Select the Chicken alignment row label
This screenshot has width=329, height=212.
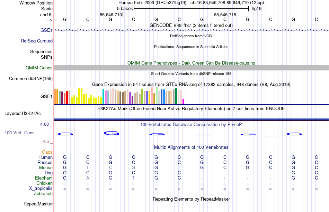click(x=44, y=183)
